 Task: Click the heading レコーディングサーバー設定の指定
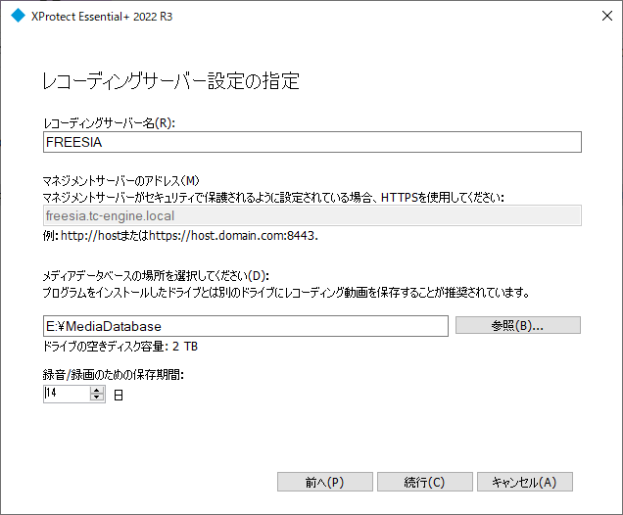point(170,81)
